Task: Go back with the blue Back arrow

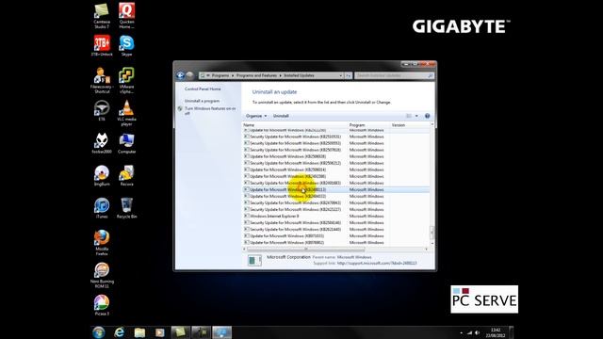Action: (x=180, y=75)
